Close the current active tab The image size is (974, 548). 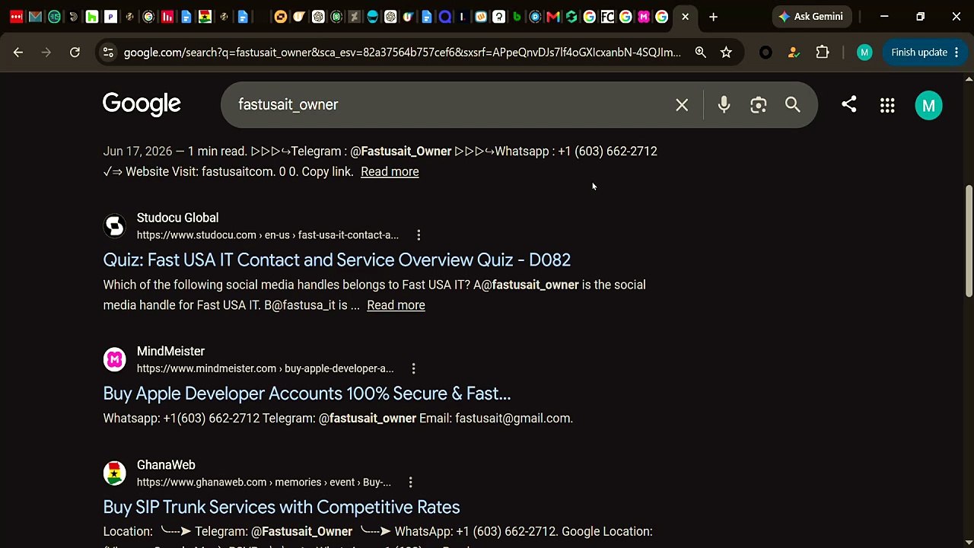click(x=685, y=17)
